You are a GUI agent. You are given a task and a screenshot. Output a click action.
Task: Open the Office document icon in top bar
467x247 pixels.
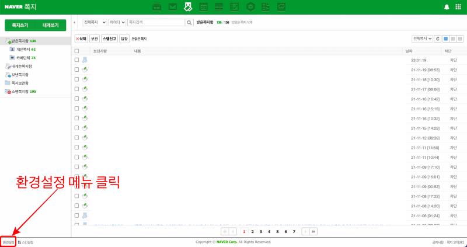click(x=266, y=7)
